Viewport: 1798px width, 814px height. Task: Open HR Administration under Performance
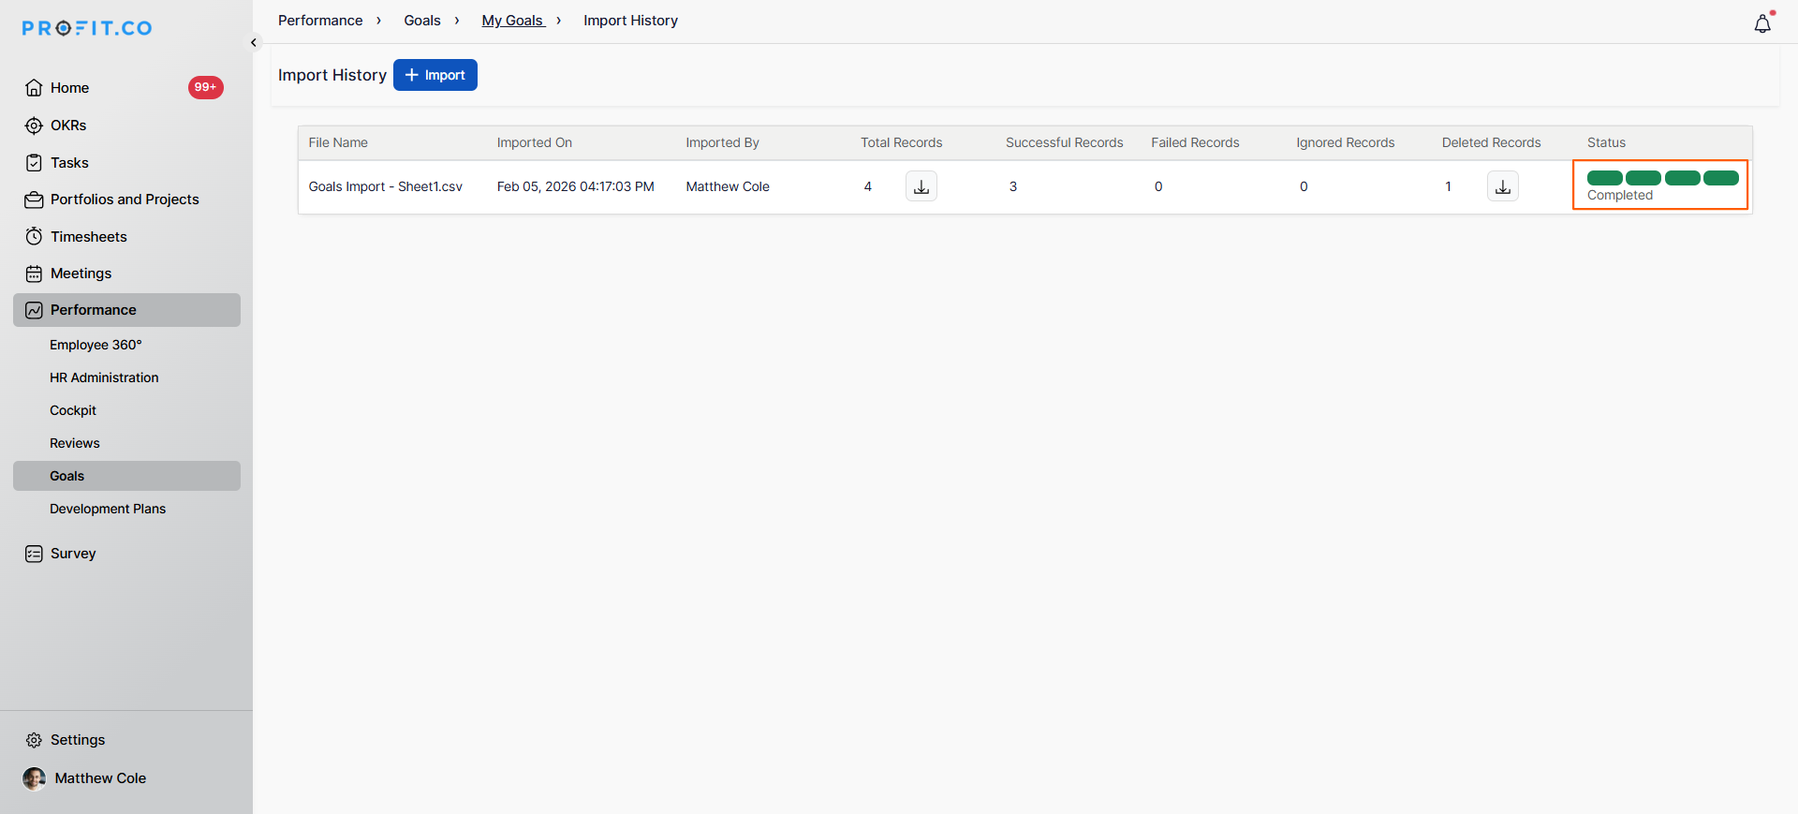click(x=104, y=377)
